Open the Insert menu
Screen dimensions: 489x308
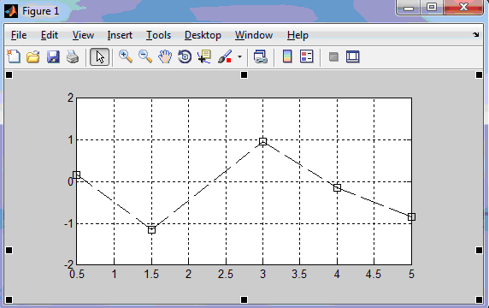pyautogui.click(x=120, y=35)
